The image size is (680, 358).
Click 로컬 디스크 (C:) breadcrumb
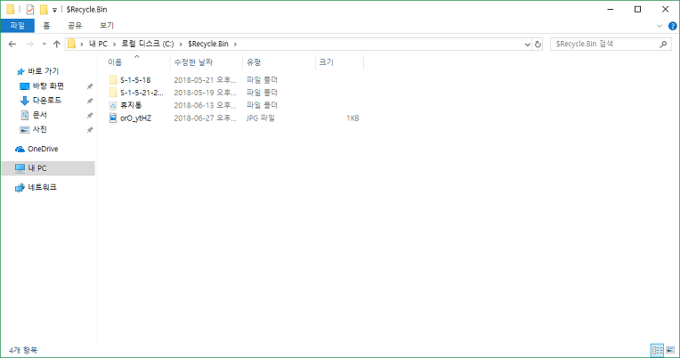coord(148,44)
